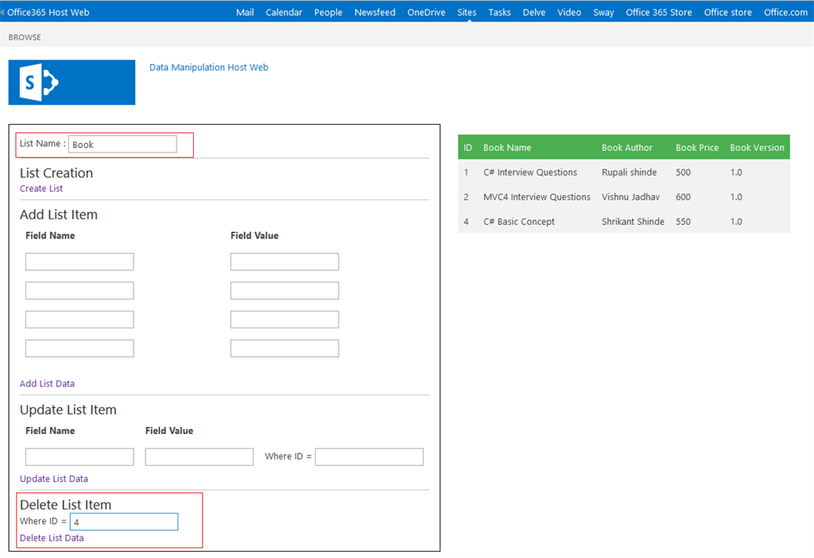Click the Delete List Data link

pyautogui.click(x=52, y=538)
